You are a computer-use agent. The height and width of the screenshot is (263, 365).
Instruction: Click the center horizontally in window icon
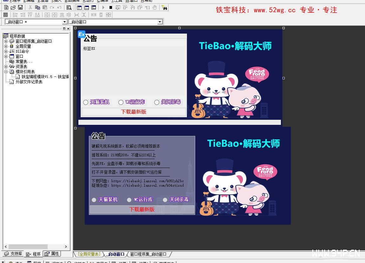pos(47,15)
